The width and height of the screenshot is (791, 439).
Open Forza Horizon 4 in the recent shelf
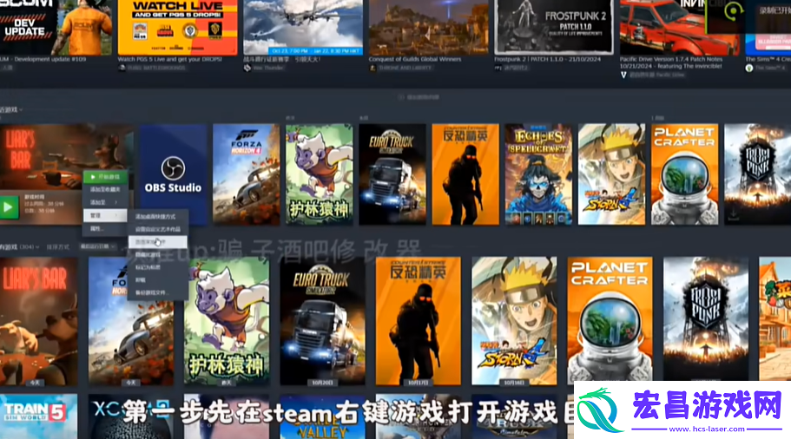pos(247,174)
